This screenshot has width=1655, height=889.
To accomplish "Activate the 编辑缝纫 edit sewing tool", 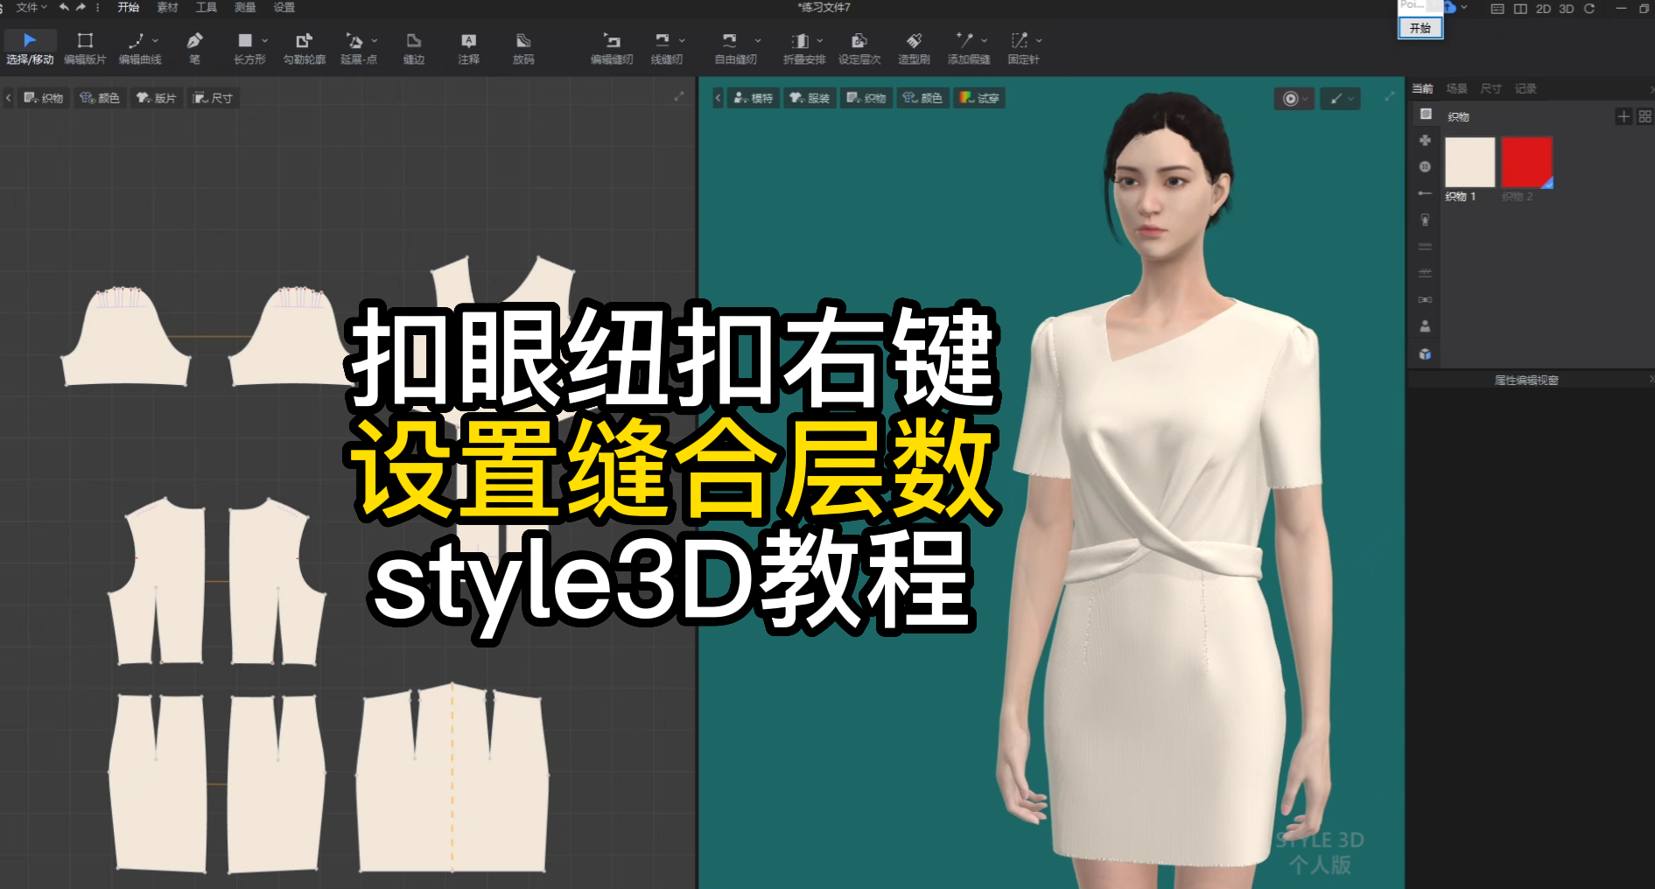I will coord(612,48).
